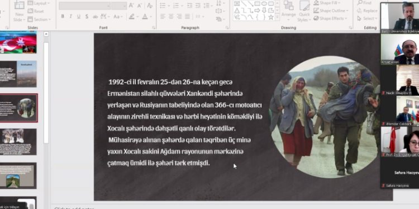419x209 pixels.
Task: Expand the shapes gallery
Action: click(277, 17)
